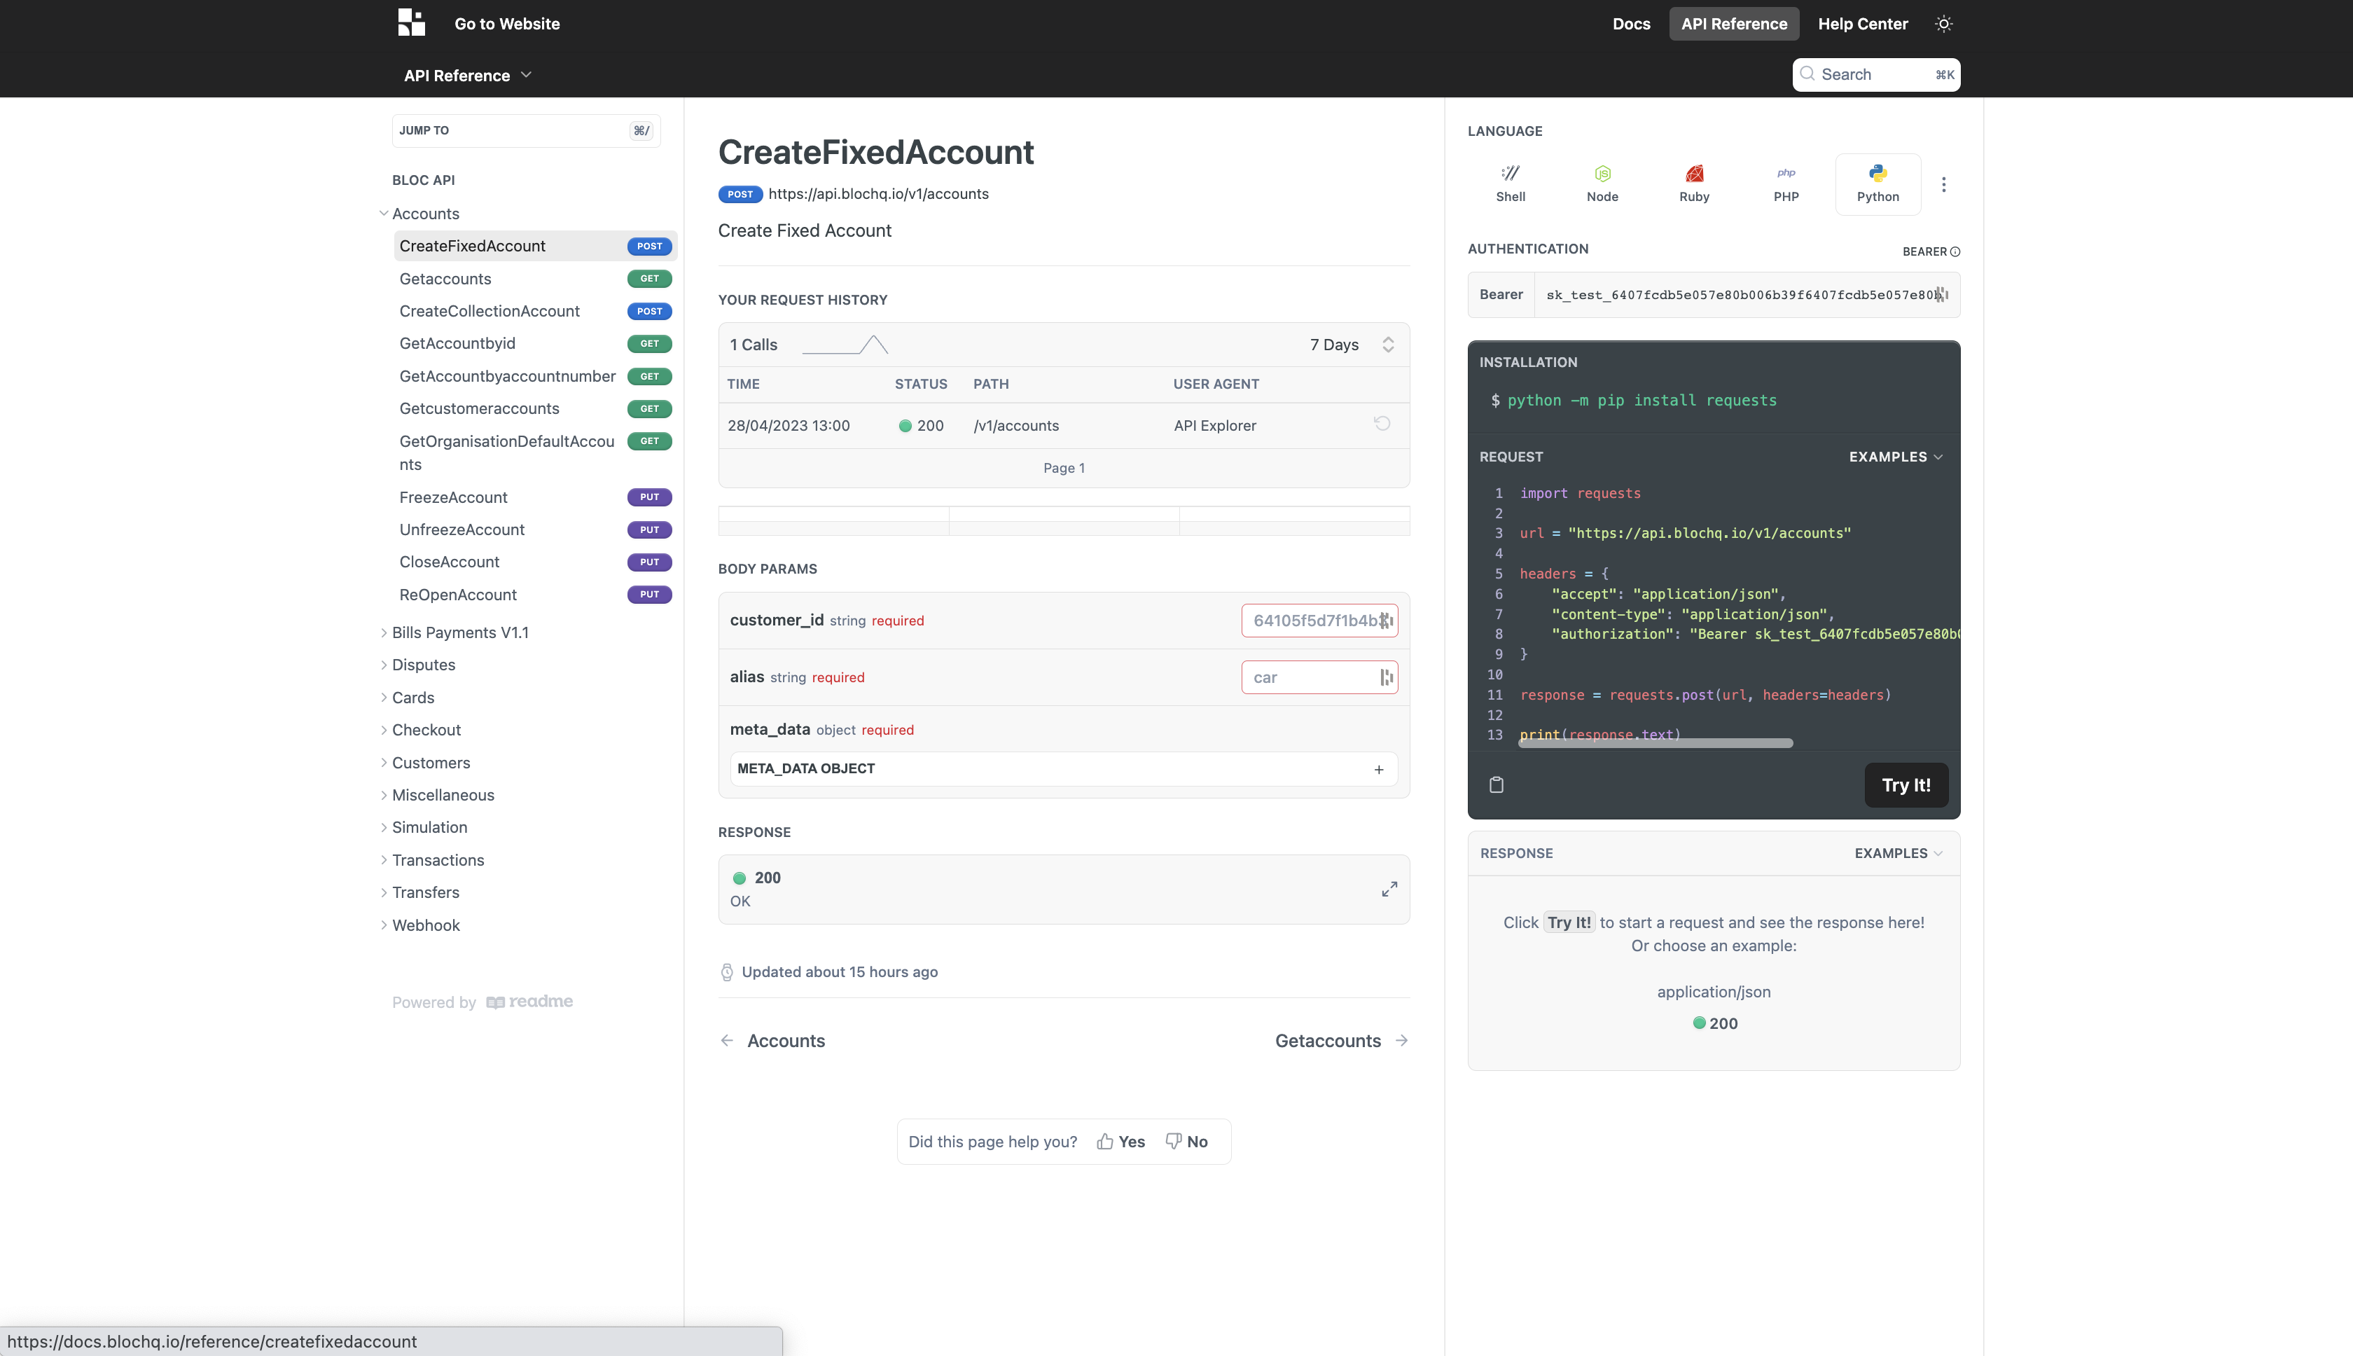Toggle the light/dark theme sun icon

[1943, 25]
